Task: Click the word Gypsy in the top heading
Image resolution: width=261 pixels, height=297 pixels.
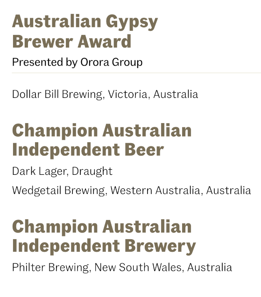Action: coord(132,22)
